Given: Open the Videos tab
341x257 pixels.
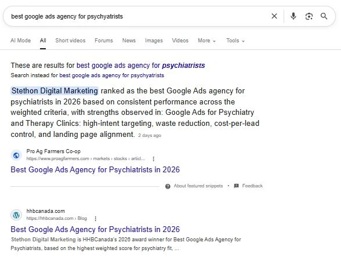Looking at the screenshot, I should (180, 41).
